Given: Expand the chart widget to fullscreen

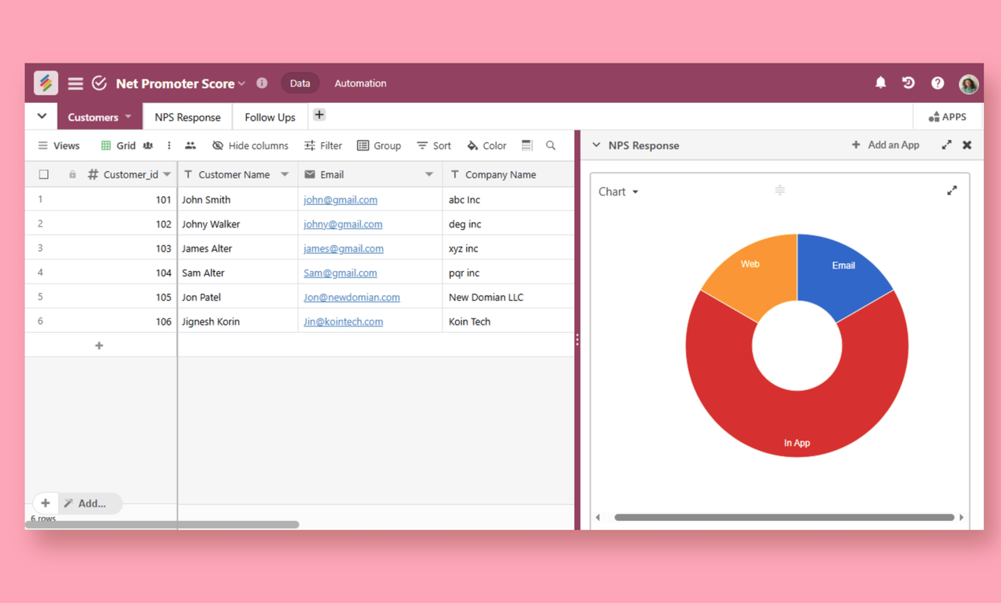Looking at the screenshot, I should tap(952, 191).
